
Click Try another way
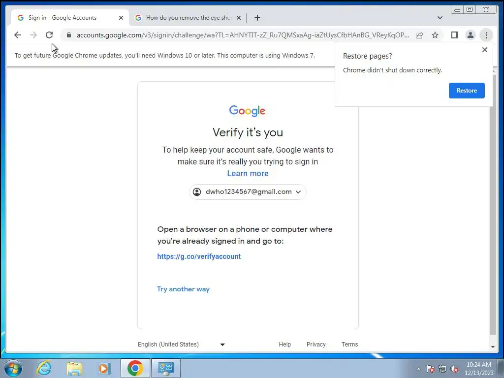[183, 289]
